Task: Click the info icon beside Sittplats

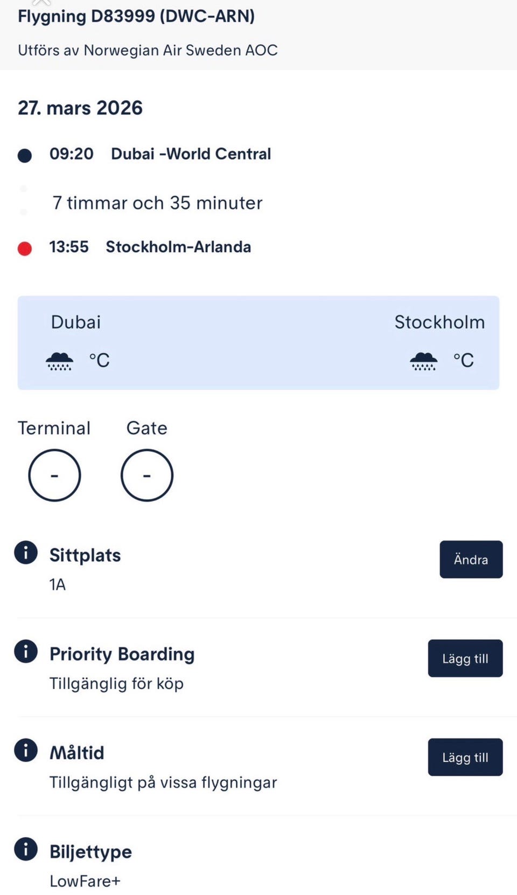Action: [26, 553]
